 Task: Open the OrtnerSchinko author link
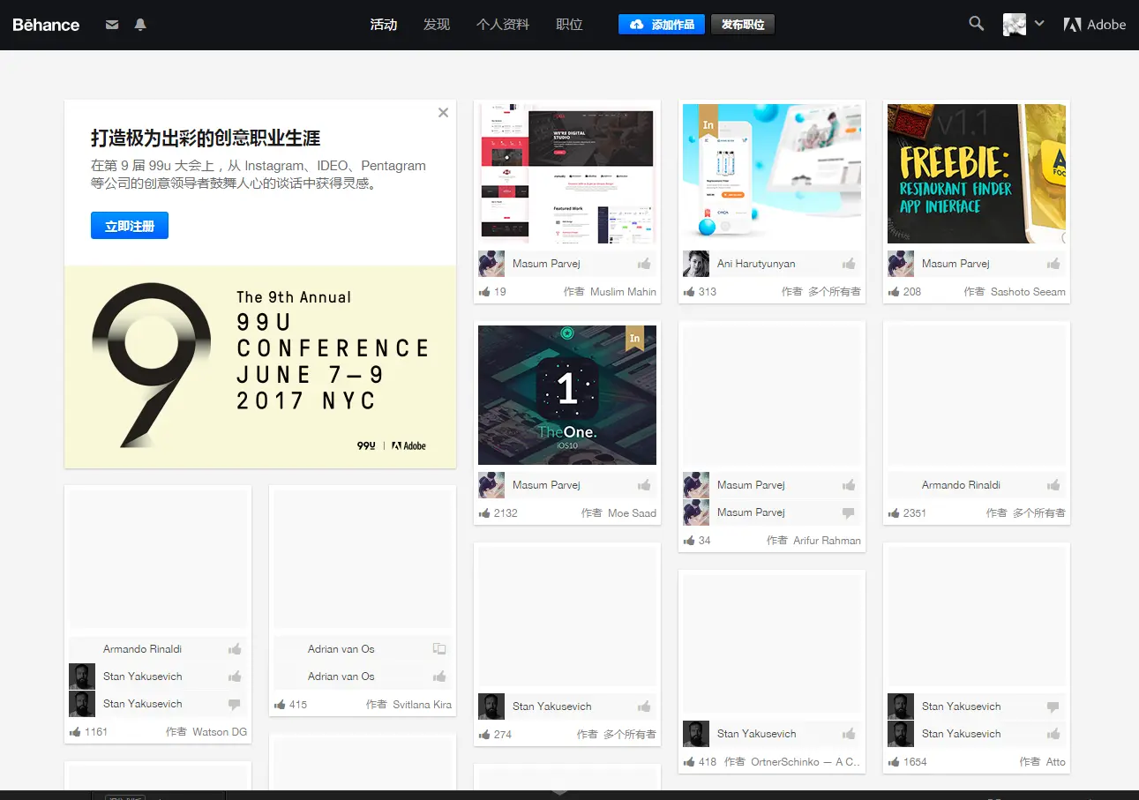[806, 762]
